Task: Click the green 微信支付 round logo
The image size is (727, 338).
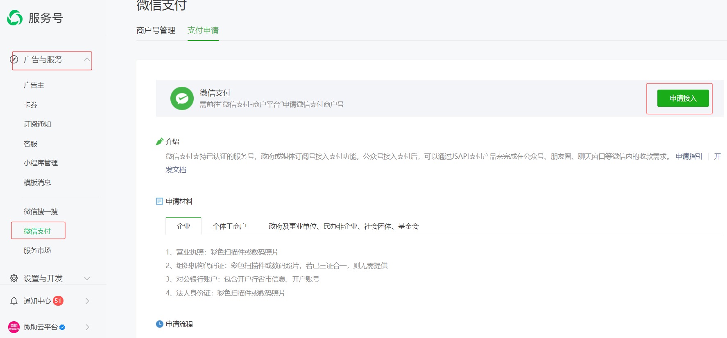Action: pos(182,98)
